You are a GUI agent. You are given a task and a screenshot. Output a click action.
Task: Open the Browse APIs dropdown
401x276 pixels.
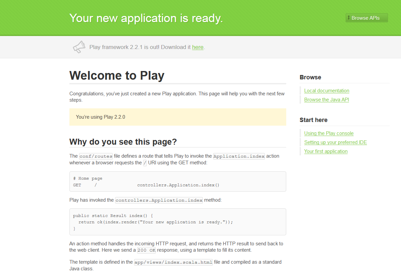(x=367, y=18)
